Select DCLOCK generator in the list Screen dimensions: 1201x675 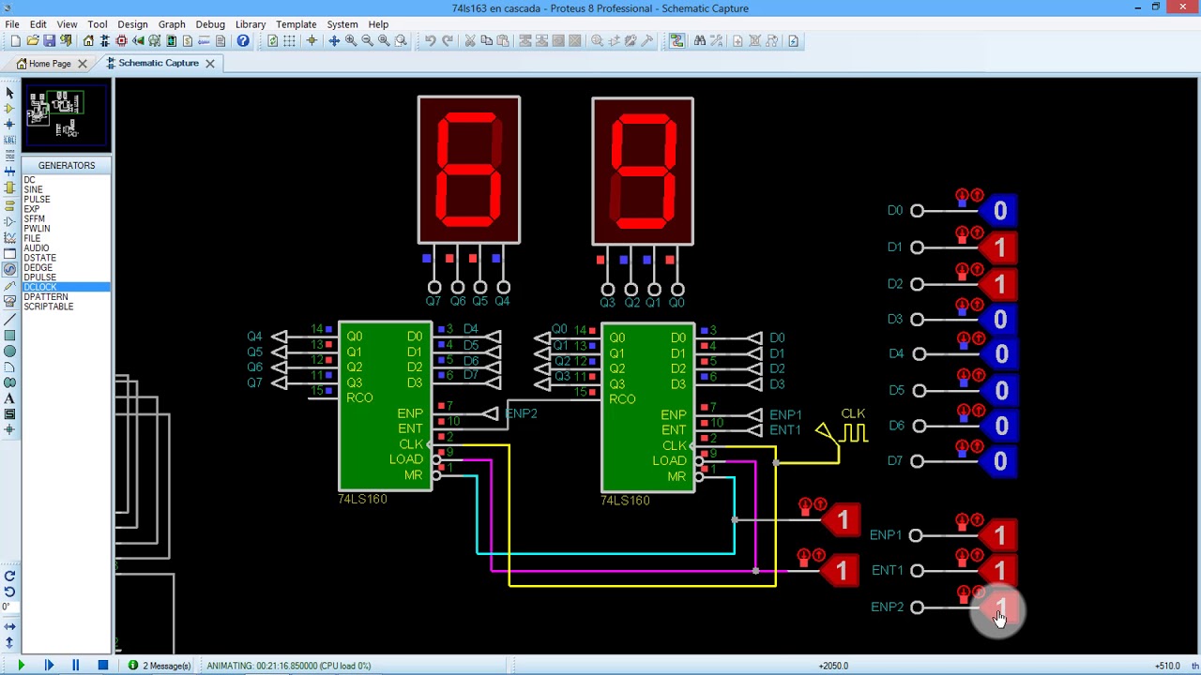click(x=66, y=287)
